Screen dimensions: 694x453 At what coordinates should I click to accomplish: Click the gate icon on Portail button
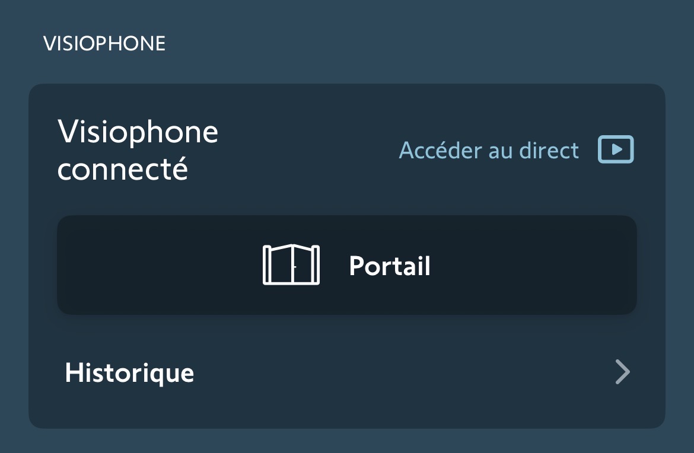[x=291, y=265]
